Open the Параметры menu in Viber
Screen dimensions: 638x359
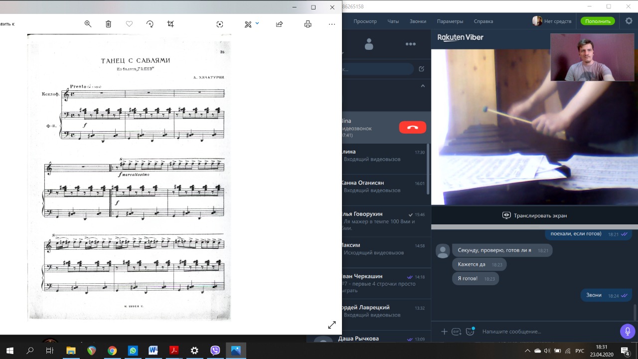pyautogui.click(x=450, y=21)
